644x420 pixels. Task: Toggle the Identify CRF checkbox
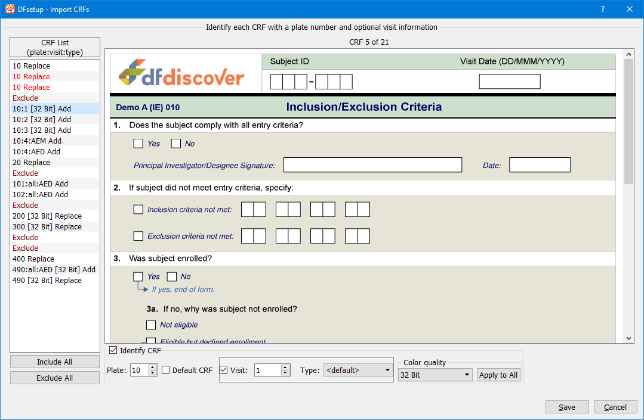pyautogui.click(x=113, y=351)
